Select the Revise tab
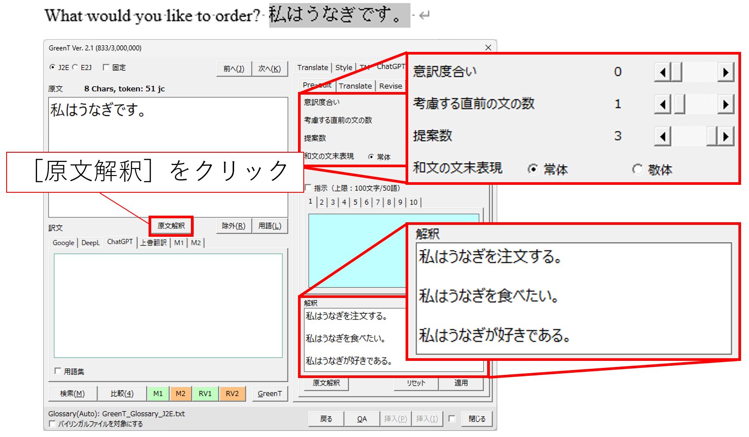Image resolution: width=749 pixels, height=437 pixels. (391, 86)
